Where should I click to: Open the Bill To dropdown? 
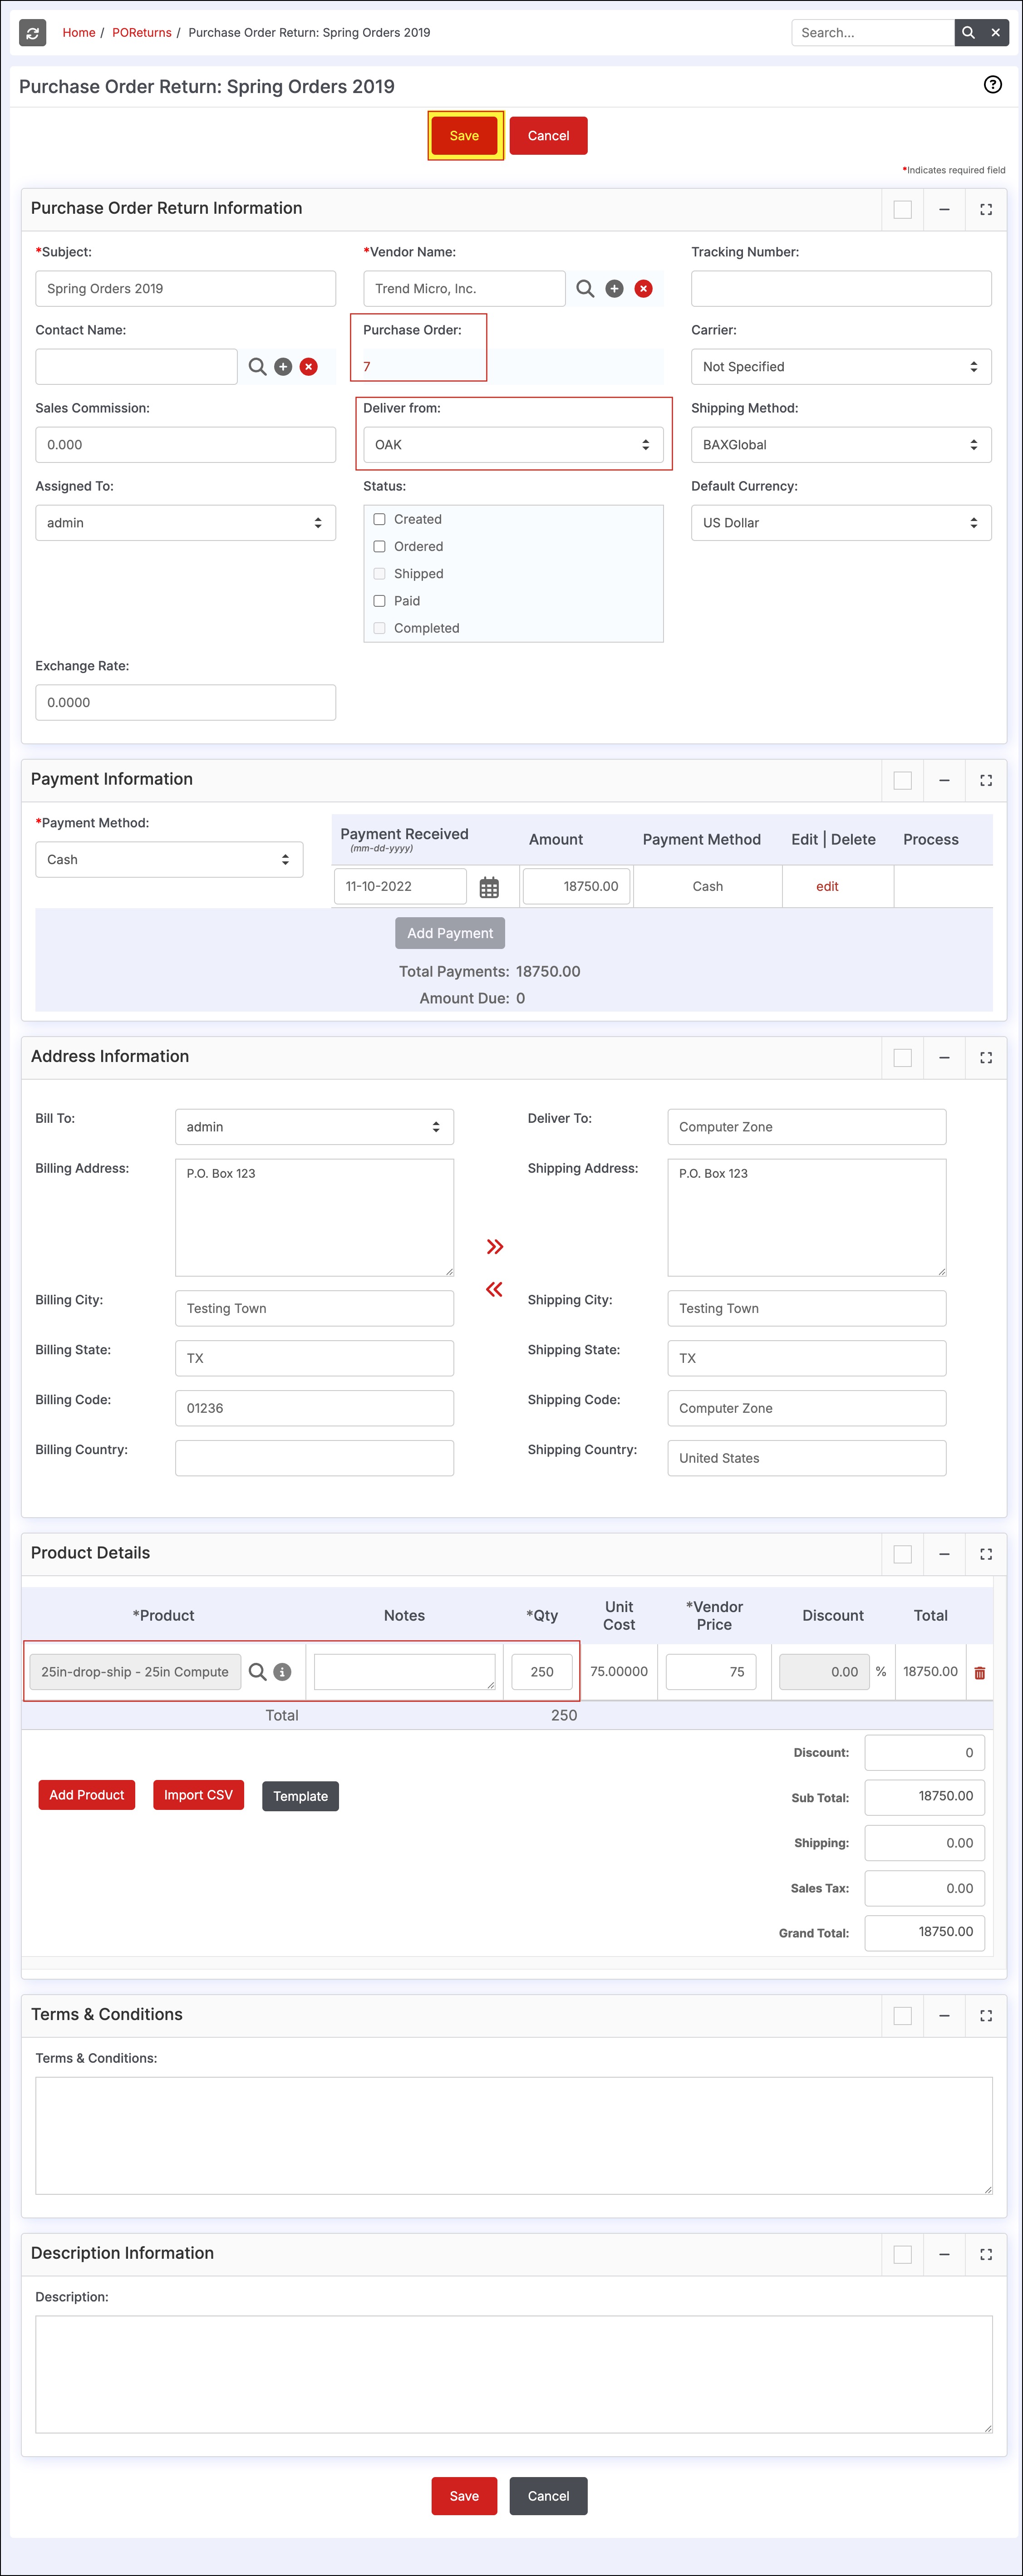click(x=314, y=1127)
